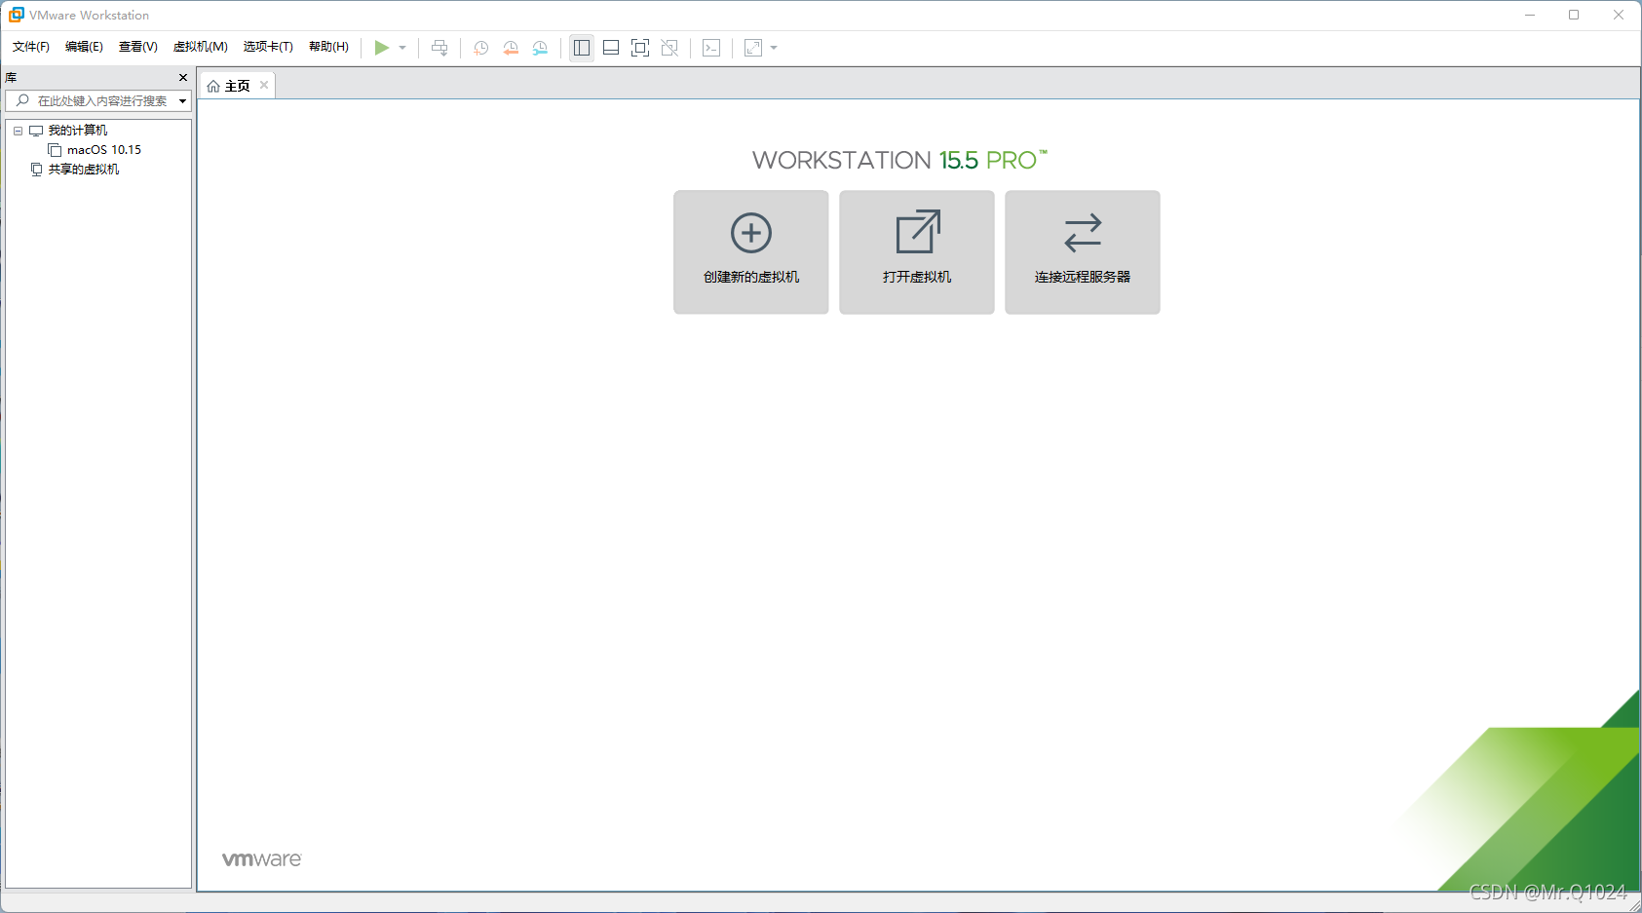Enter full screen mode icon
Viewport: 1642px width, 913px height.
pos(640,48)
